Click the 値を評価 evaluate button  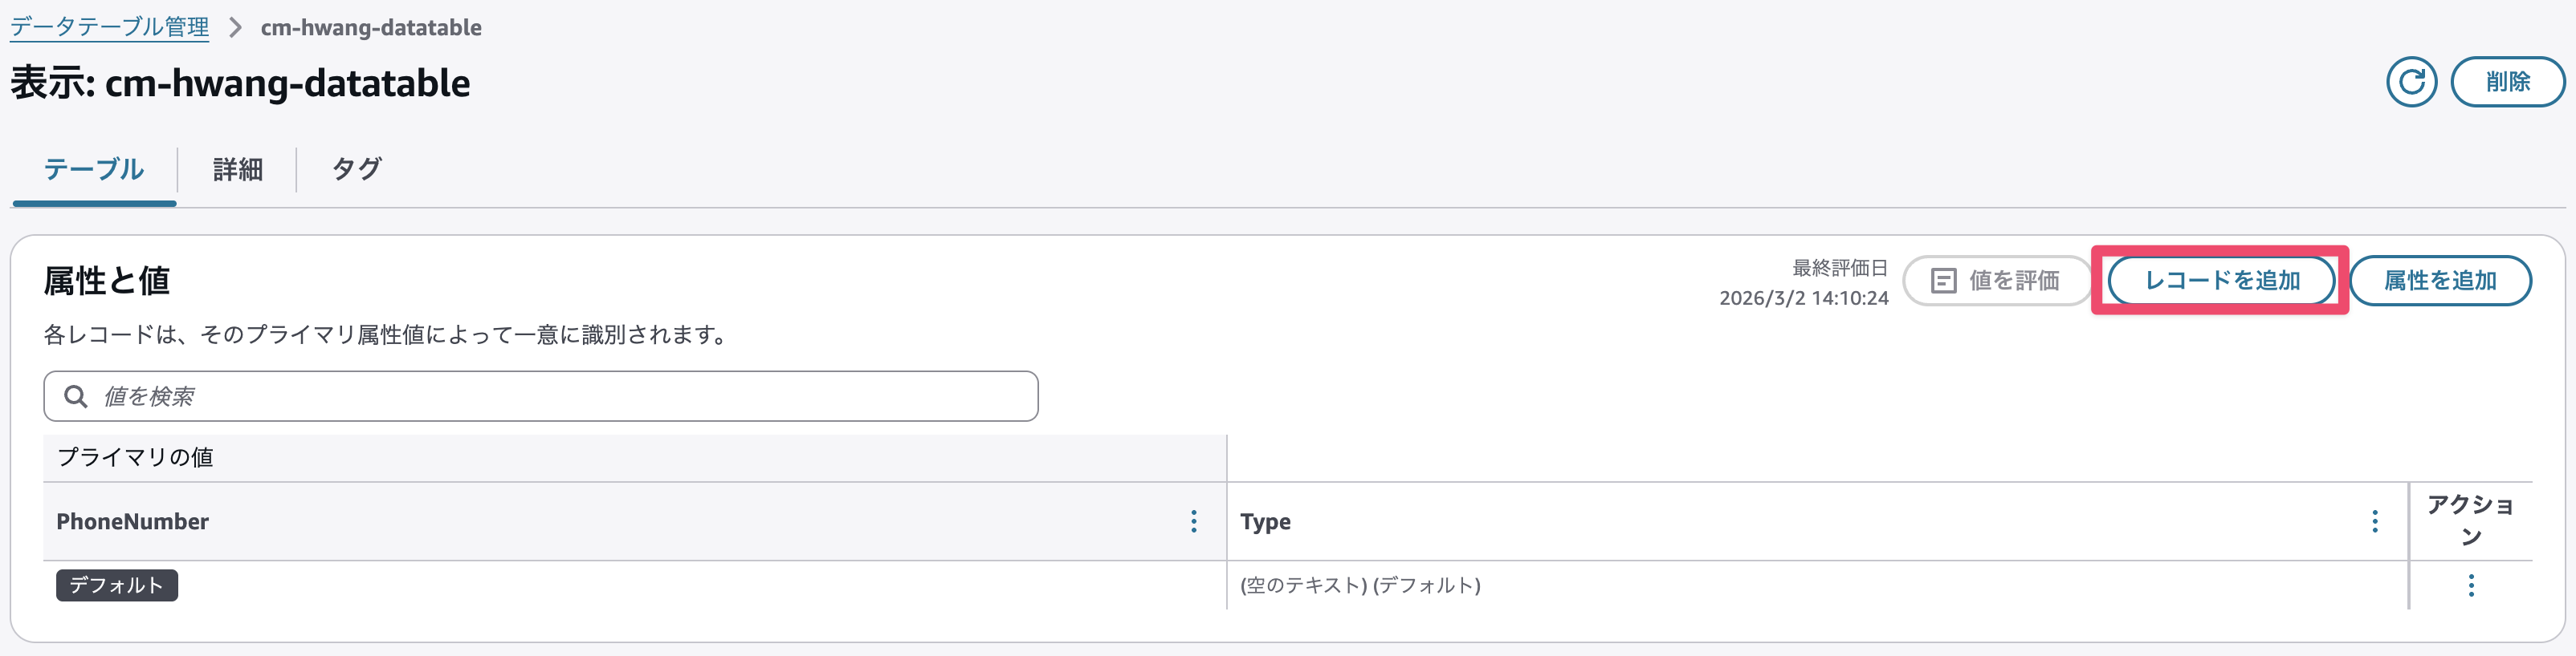(x=1996, y=281)
